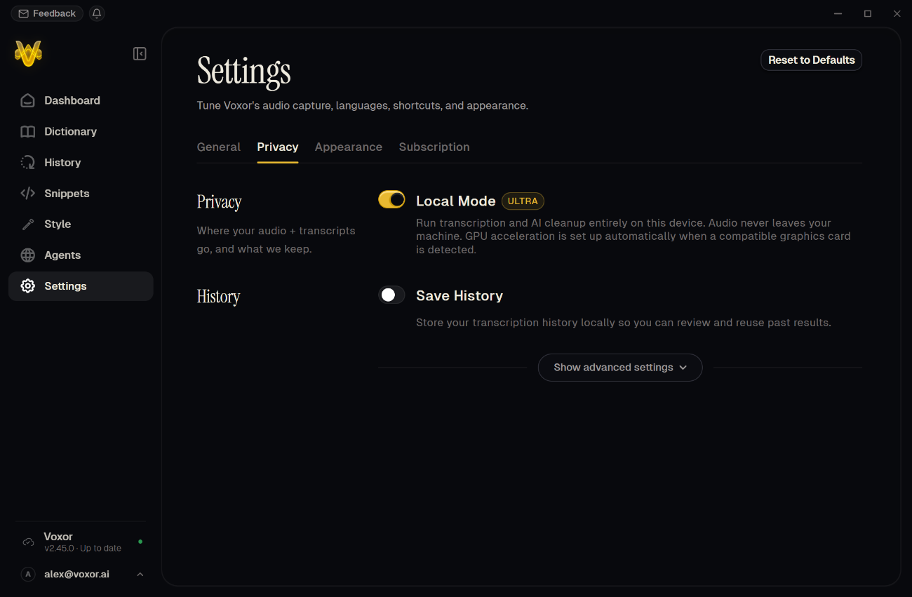
Task: Open Style in the sidebar
Action: click(81, 224)
